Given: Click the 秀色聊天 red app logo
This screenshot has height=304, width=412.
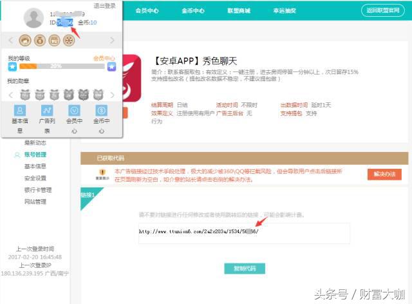Looking at the screenshot, I should [x=132, y=78].
